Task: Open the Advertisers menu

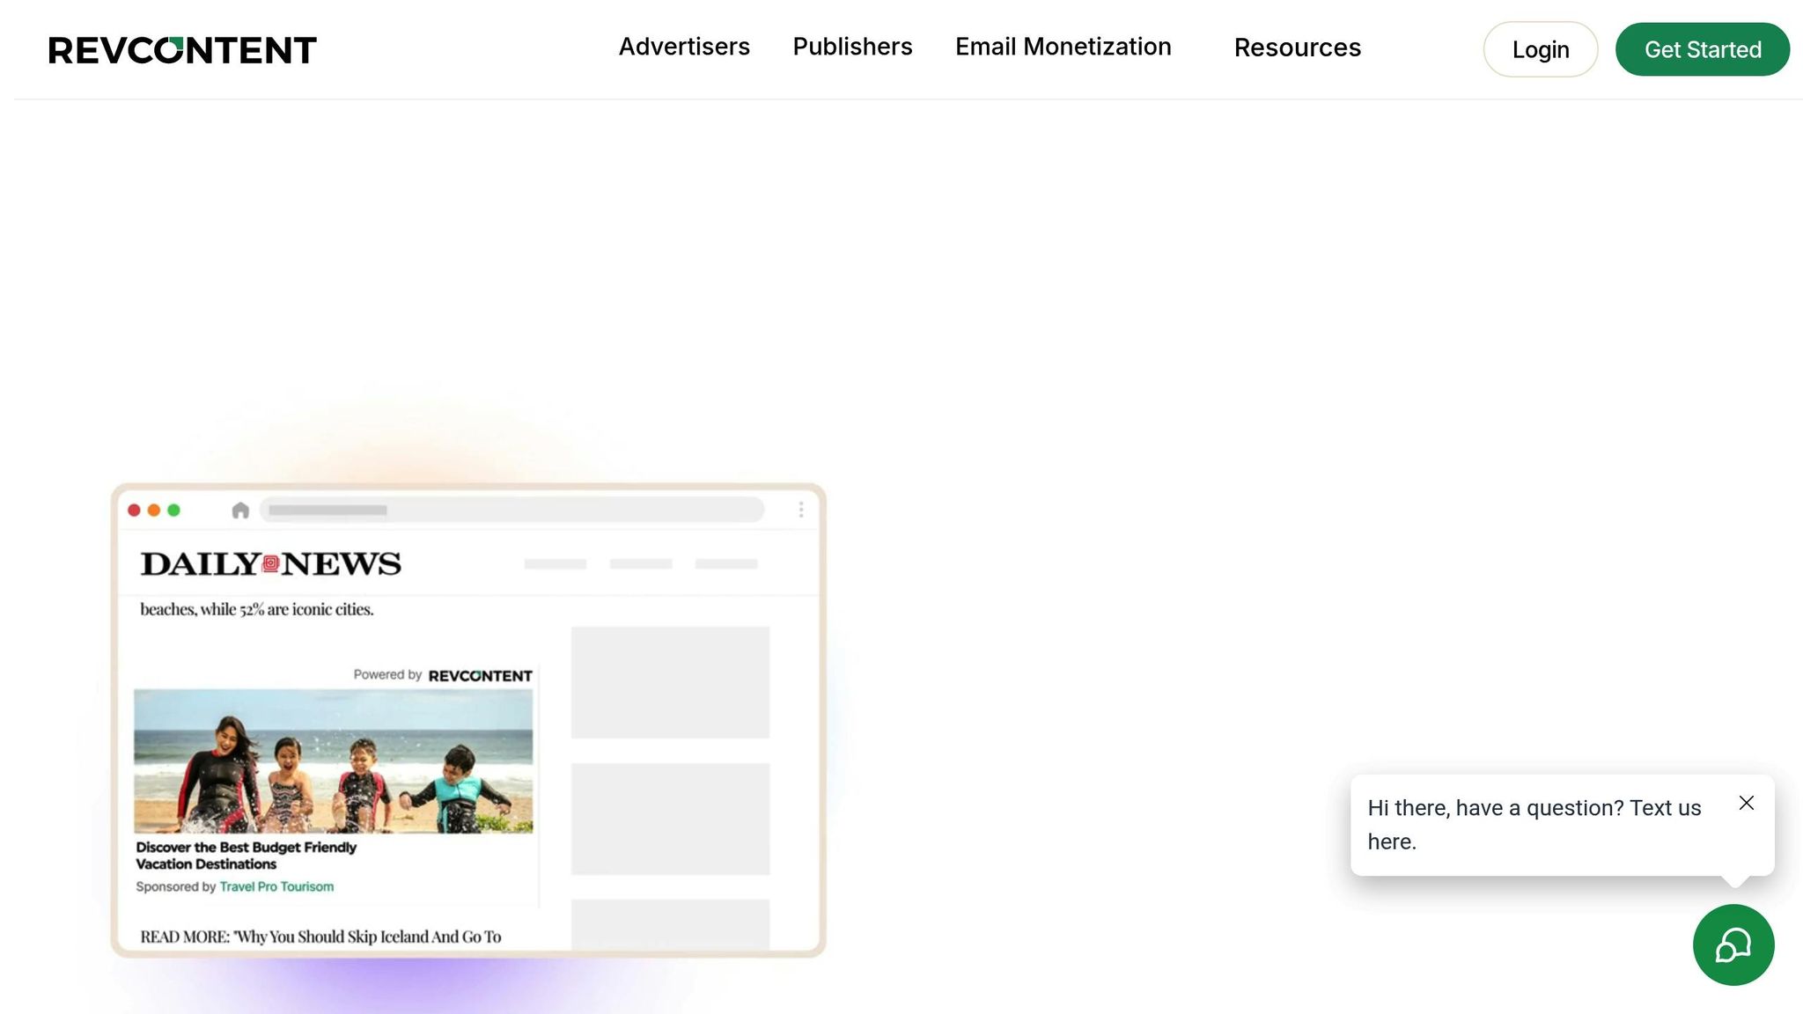Action: pos(684,47)
